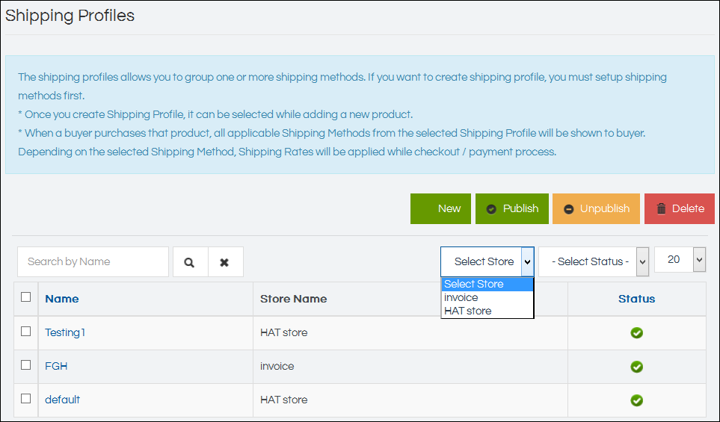Open the 20 per page dropdown
720x422 pixels.
click(x=680, y=260)
